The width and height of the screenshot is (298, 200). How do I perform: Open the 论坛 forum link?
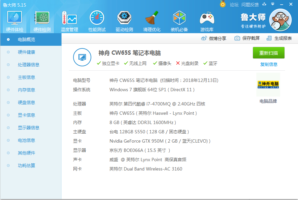[x=234, y=5]
